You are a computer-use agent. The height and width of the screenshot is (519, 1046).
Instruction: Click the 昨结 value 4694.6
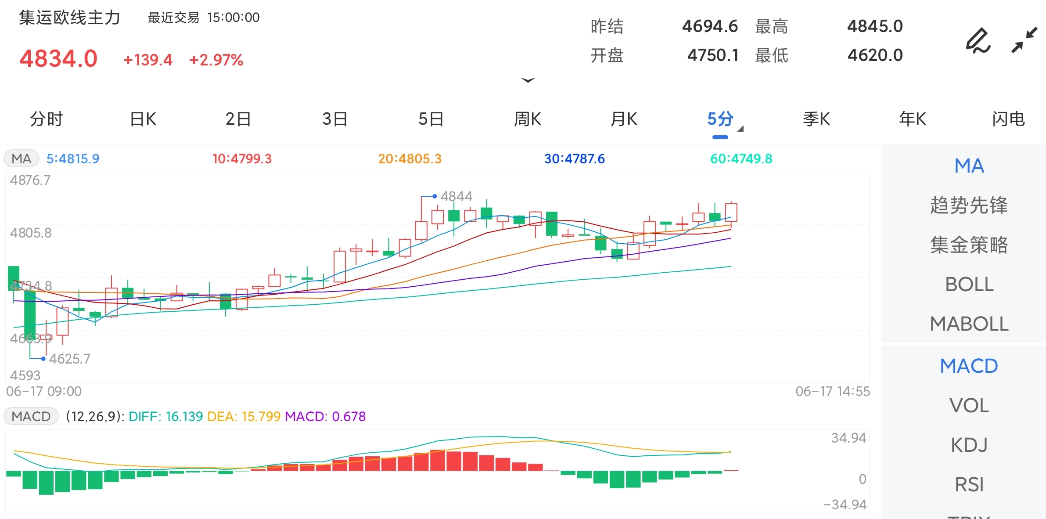click(710, 26)
